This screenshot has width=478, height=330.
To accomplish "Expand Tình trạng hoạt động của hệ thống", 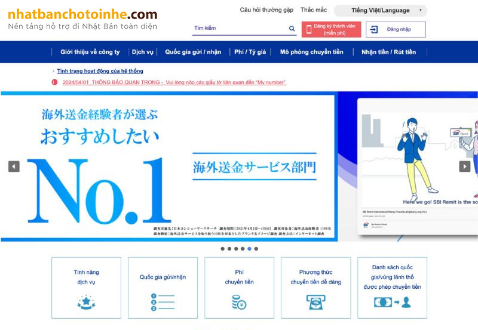I will pyautogui.click(x=100, y=71).
